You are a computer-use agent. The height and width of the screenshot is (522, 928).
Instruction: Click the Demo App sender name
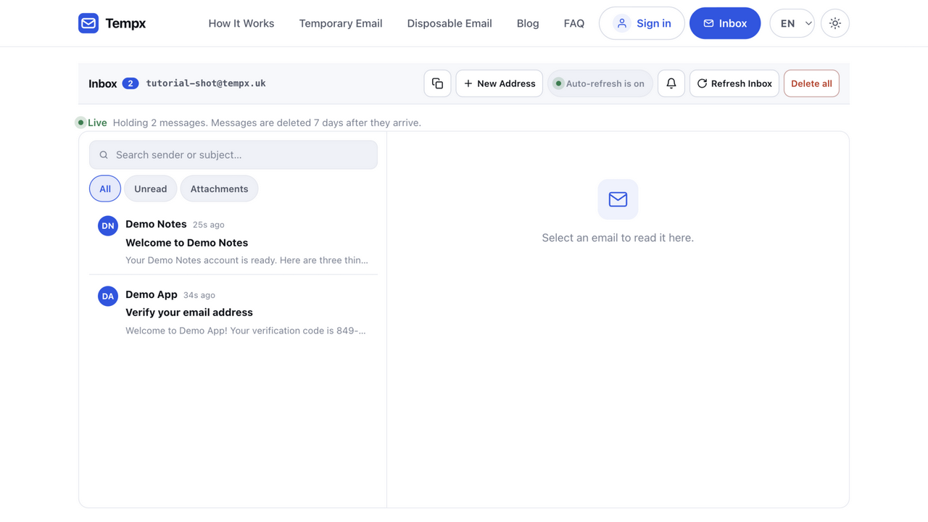152,294
